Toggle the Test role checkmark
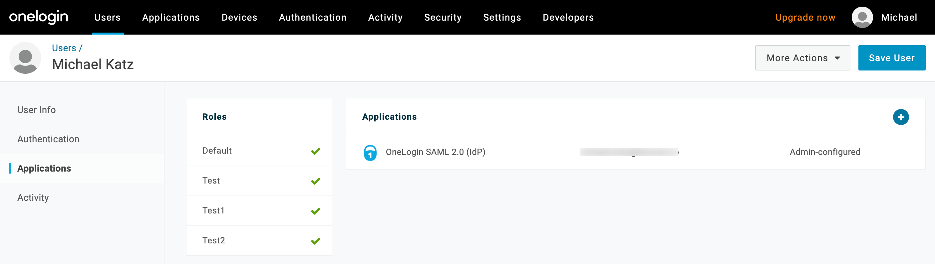The image size is (935, 264). (x=315, y=181)
